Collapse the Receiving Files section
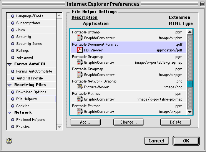Viewport: 206px width, 152px height. pyautogui.click(x=10, y=85)
